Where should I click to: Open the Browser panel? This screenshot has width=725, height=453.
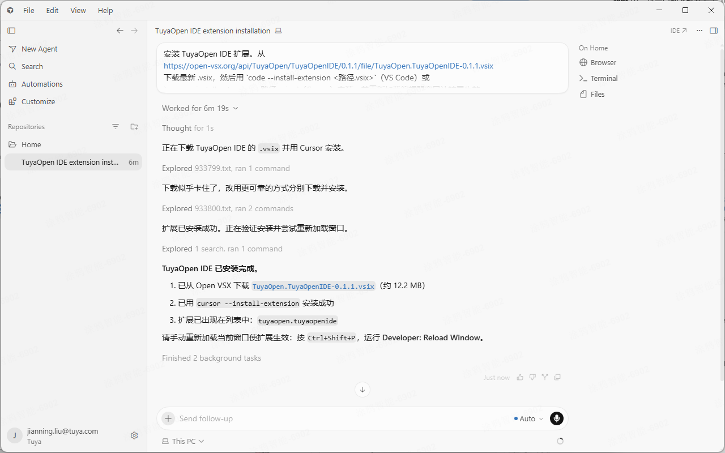coord(598,63)
